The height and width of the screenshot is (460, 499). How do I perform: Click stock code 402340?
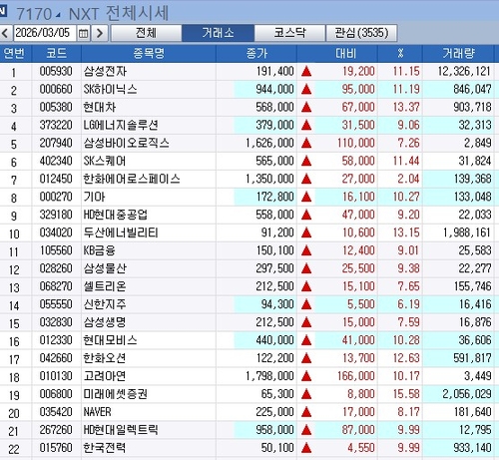[x=56, y=161]
